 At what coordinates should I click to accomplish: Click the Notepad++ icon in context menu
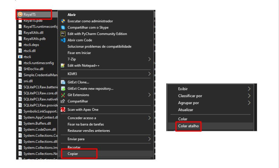coord(63,65)
